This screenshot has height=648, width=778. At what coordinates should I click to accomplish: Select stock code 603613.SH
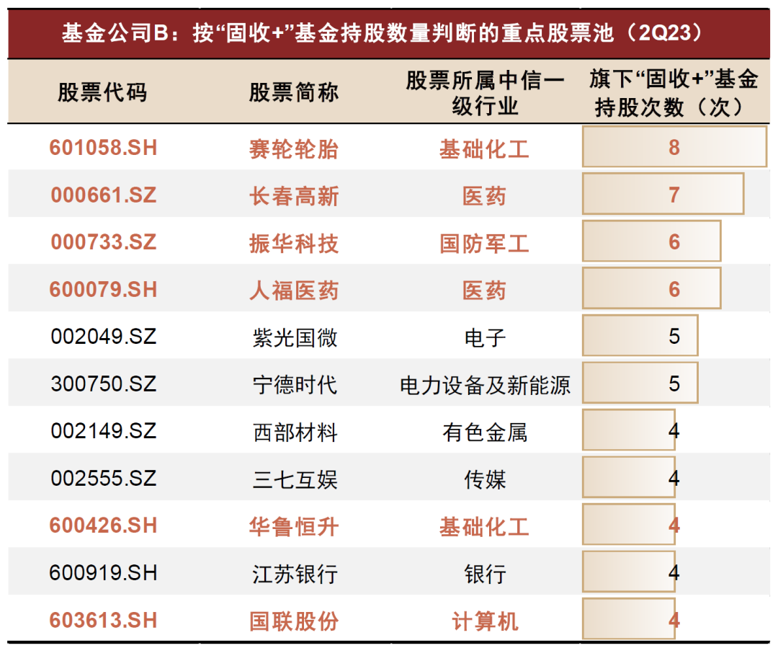tap(103, 620)
